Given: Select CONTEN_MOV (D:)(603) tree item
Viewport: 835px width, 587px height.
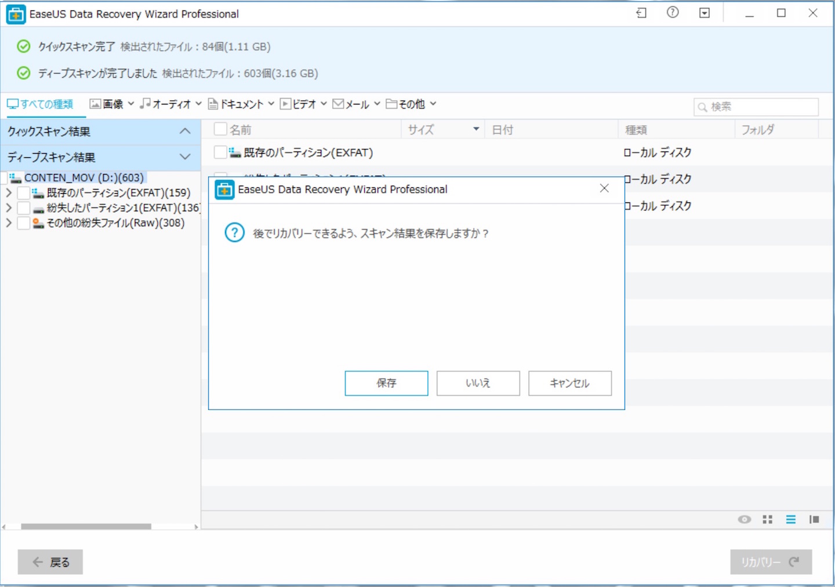Looking at the screenshot, I should 83,177.
